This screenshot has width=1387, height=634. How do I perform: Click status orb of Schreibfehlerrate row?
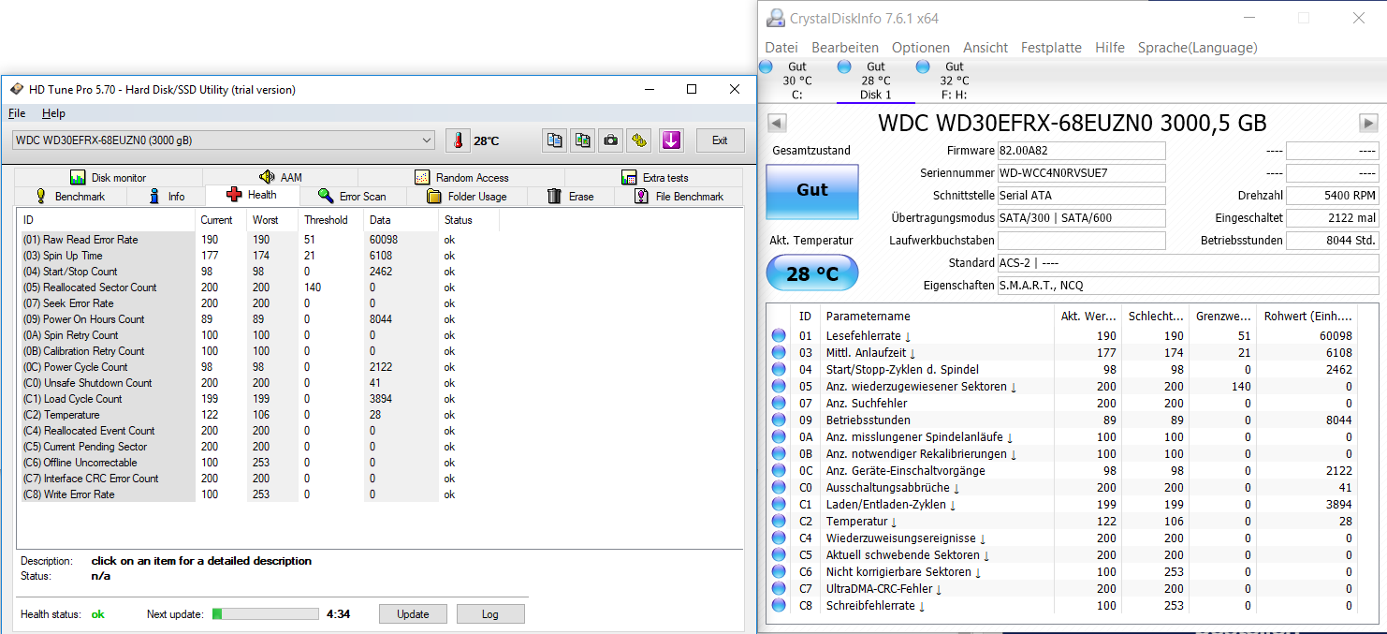tap(779, 605)
